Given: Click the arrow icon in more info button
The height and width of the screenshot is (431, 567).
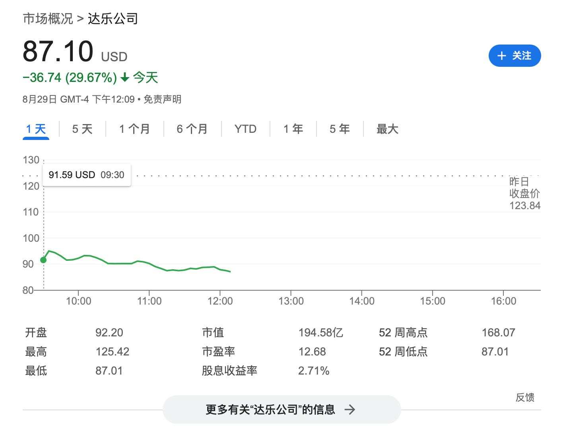Looking at the screenshot, I should 350,410.
